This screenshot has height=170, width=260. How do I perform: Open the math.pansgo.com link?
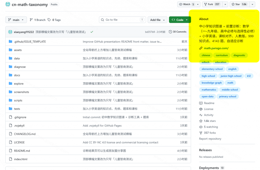coord(216,48)
